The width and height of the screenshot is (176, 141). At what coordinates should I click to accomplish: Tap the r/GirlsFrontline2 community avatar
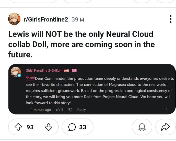[x=14, y=19]
